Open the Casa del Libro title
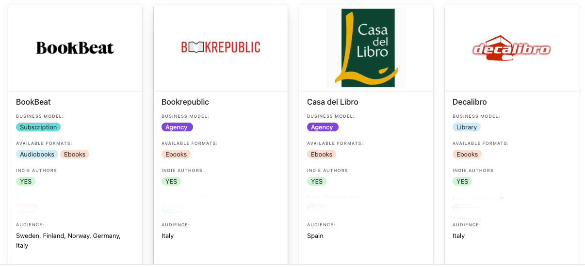This screenshot has height=267, width=585. 333,102
